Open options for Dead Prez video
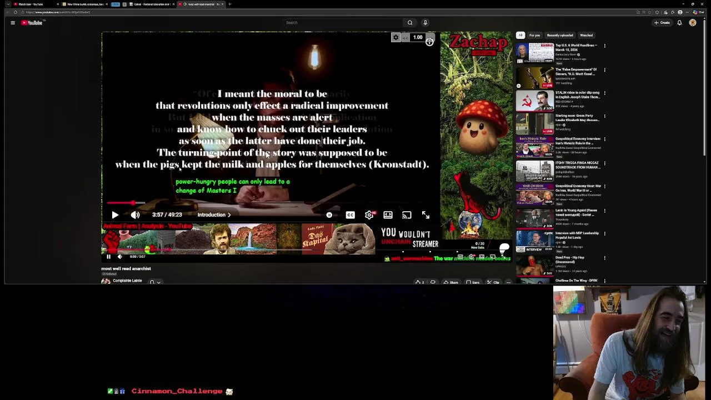The image size is (711, 400). pos(605,258)
